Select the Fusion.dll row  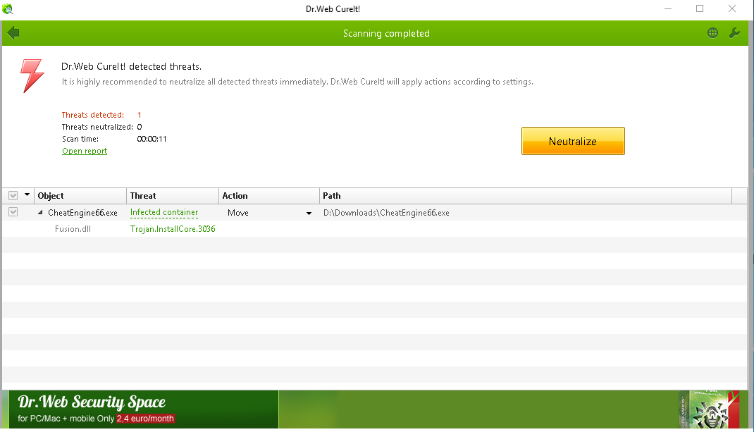tap(73, 229)
